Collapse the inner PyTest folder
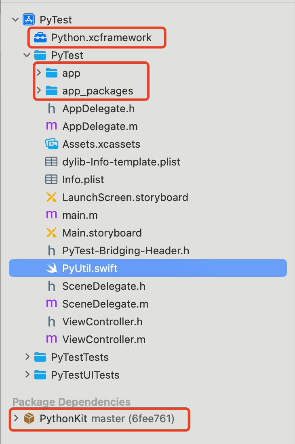The width and height of the screenshot is (295, 444). 27,55
